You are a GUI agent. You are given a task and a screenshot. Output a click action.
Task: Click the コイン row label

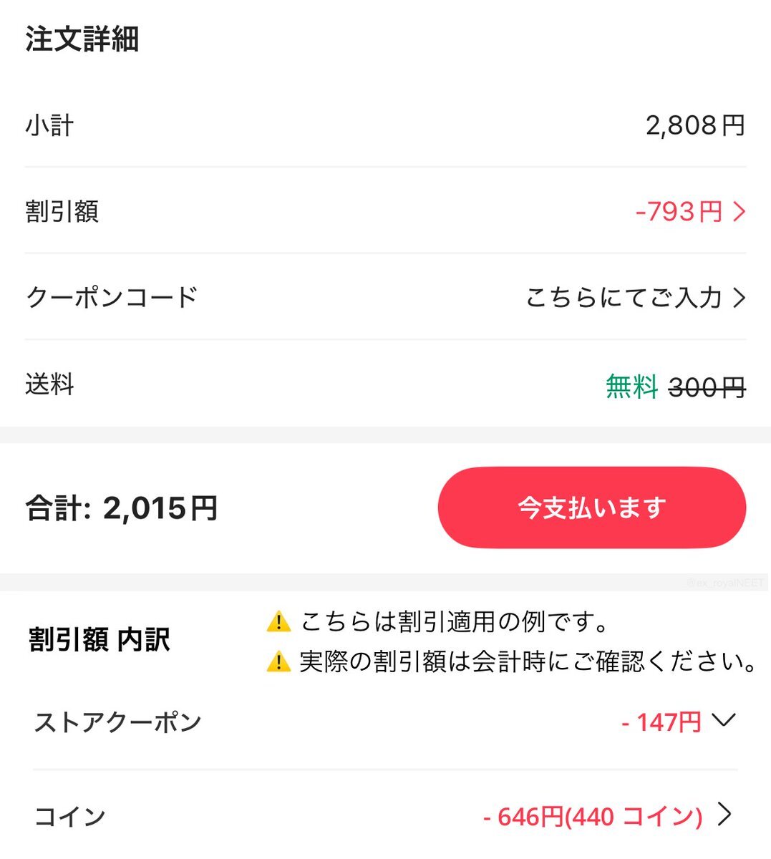pos(70,817)
